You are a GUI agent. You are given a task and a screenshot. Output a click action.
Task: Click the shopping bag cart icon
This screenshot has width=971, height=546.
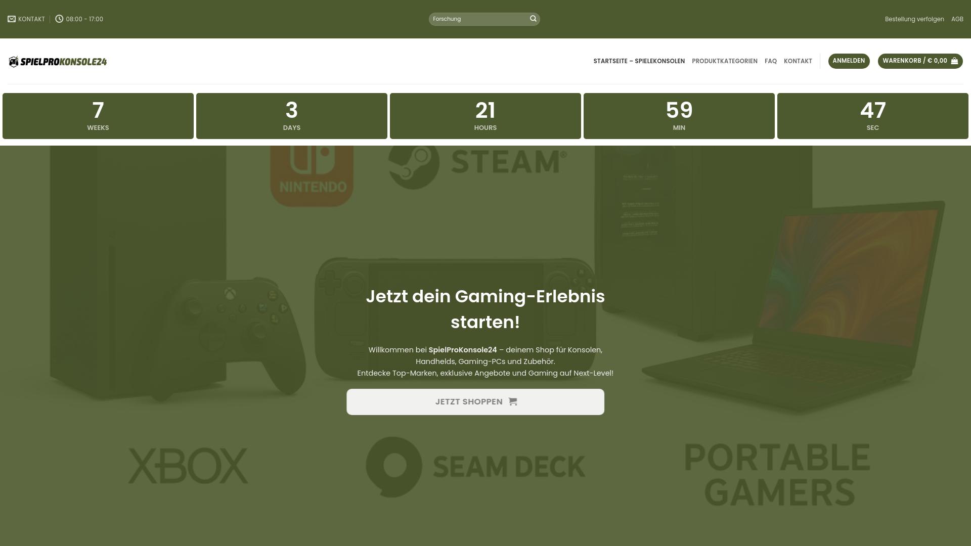954,61
